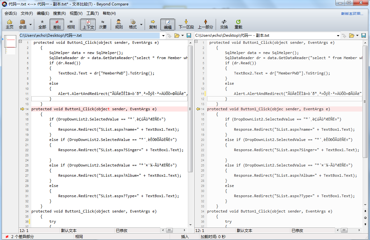Toggle the Edit (编辑) mode button
Image resolution: width=370 pixels, height=240 pixels.
tap(167, 24)
